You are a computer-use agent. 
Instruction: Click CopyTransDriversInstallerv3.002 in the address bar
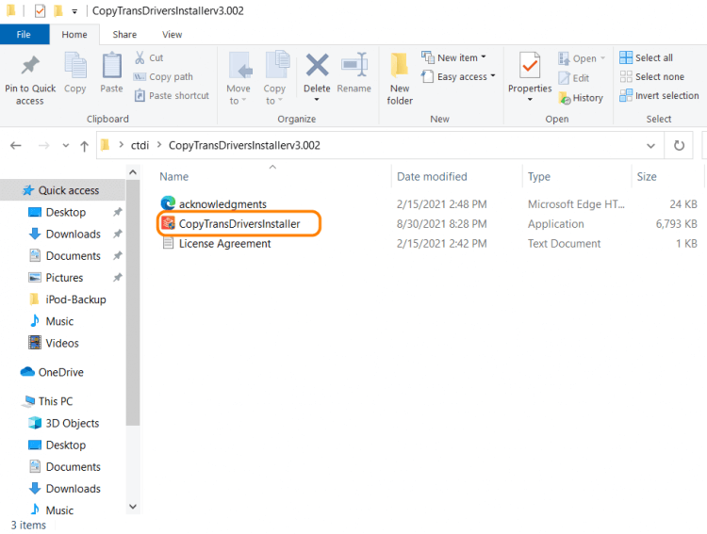point(244,146)
